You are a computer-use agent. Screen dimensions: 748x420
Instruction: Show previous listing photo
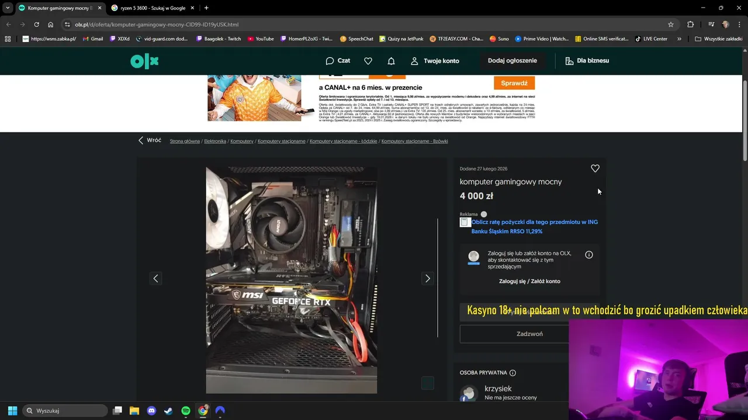(x=155, y=278)
